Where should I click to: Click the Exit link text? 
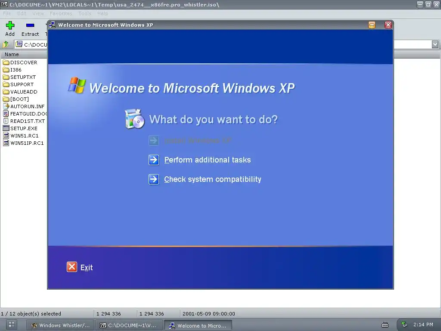pos(87,267)
